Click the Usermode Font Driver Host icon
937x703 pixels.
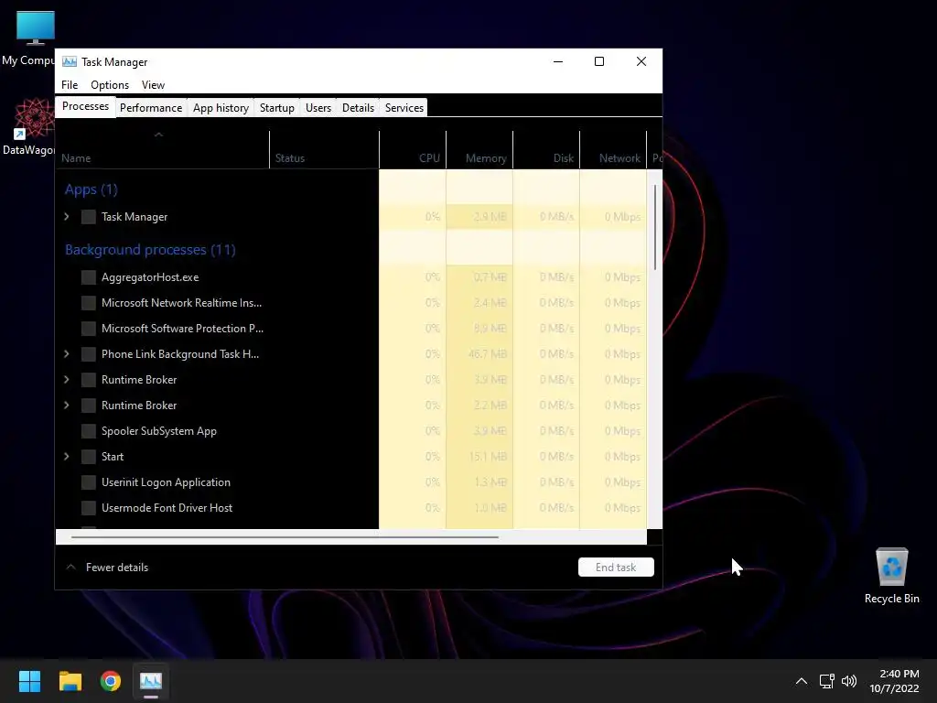pyautogui.click(x=89, y=508)
